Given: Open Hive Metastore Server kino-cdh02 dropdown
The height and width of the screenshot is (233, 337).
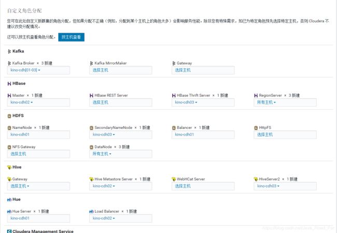Looking at the screenshot, I should 121,186.
